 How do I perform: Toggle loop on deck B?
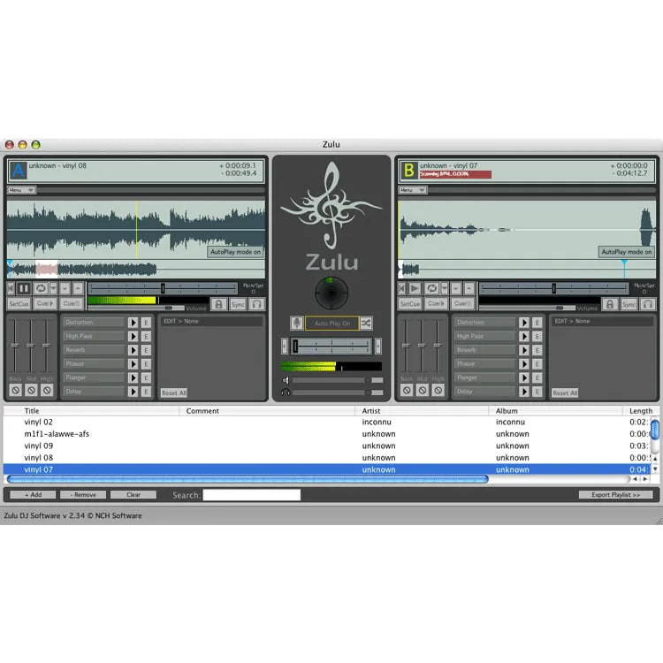click(432, 289)
